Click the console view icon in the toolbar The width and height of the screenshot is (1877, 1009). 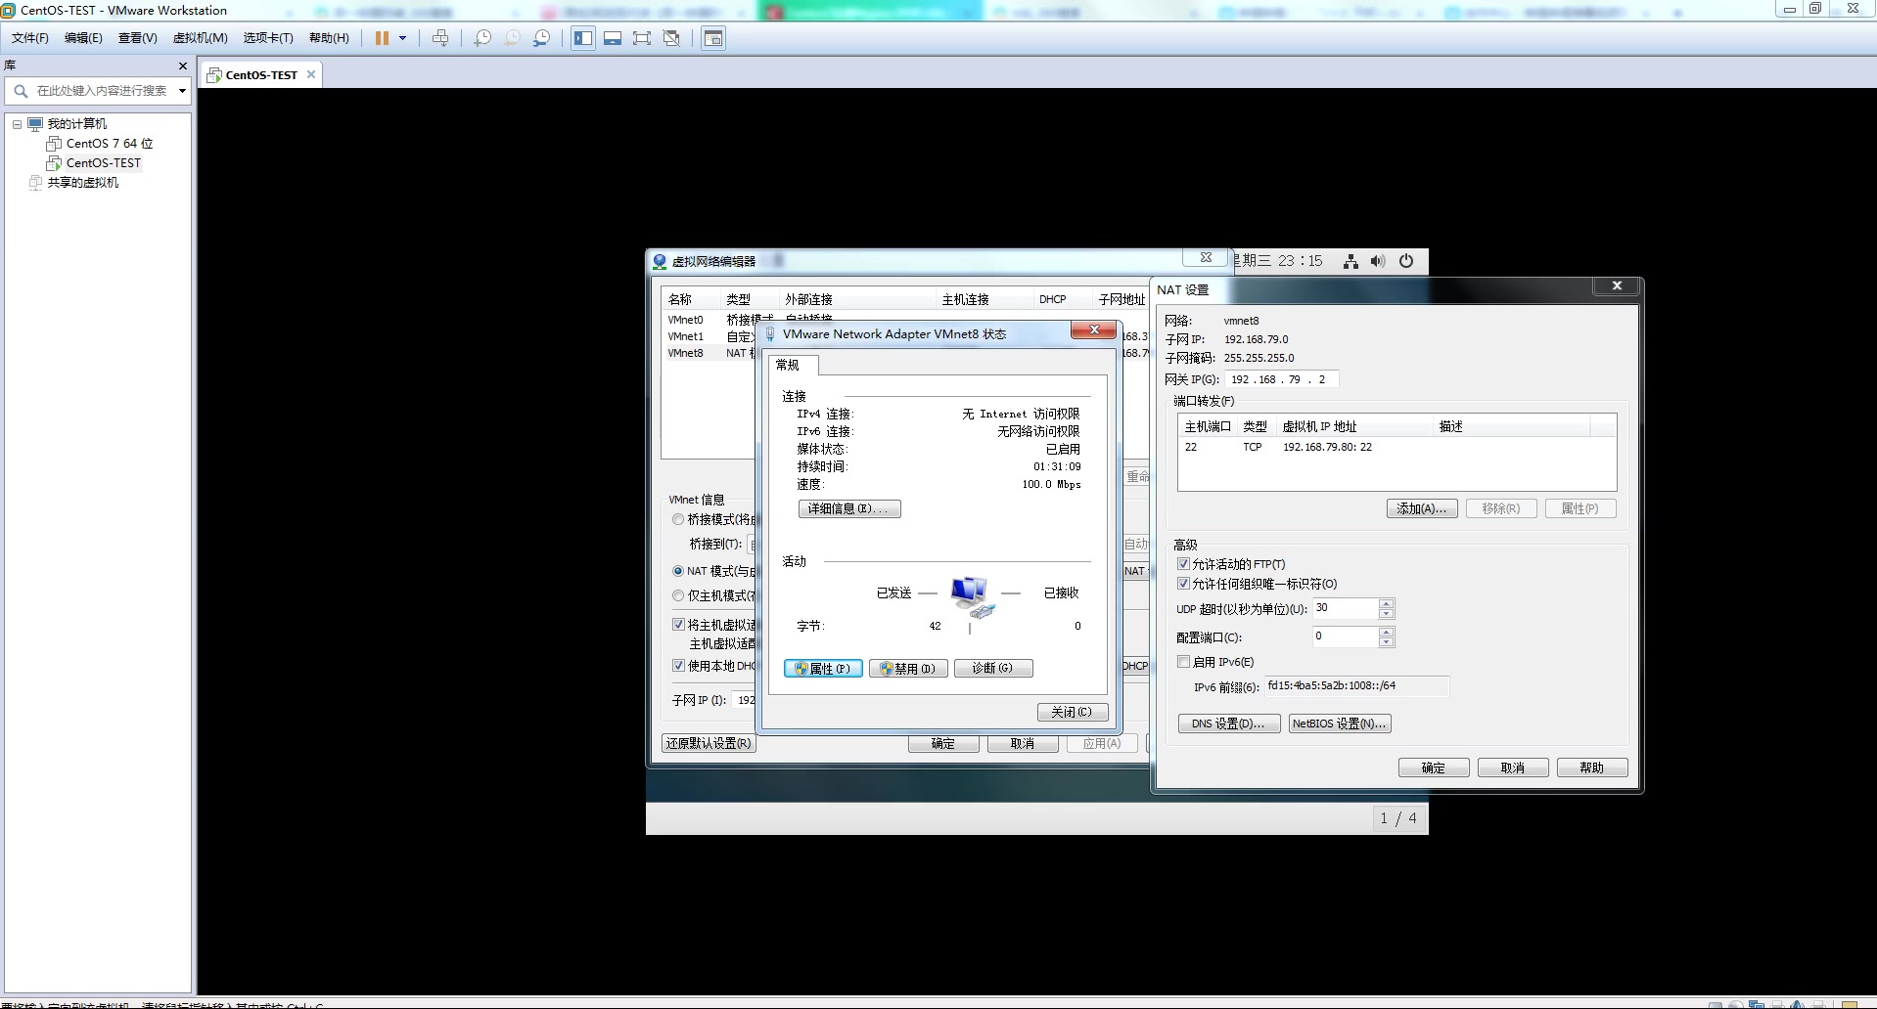713,38
